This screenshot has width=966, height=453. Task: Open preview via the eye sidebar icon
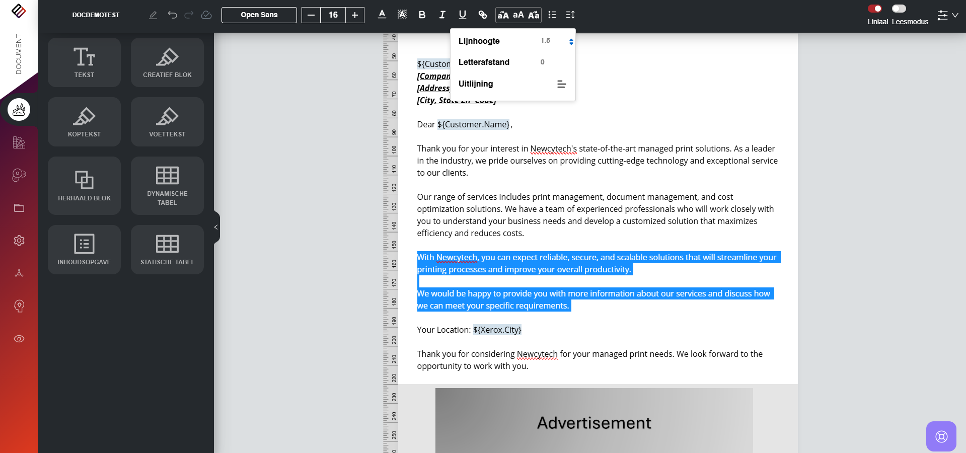coord(19,339)
